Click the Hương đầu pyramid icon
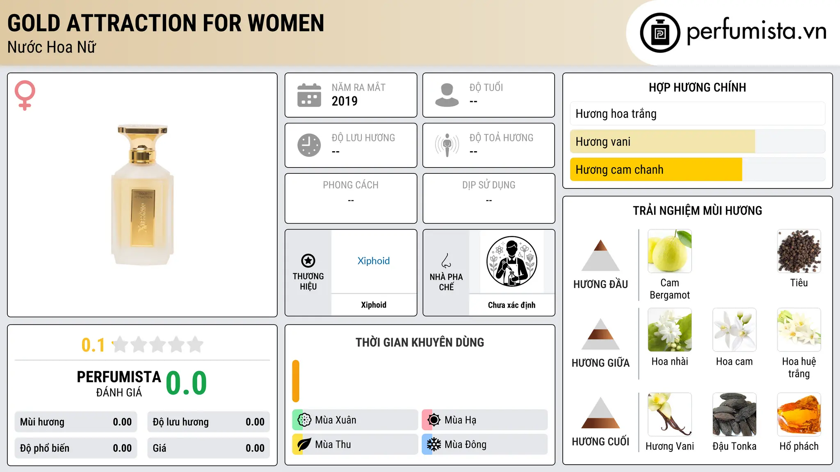 pyautogui.click(x=600, y=255)
